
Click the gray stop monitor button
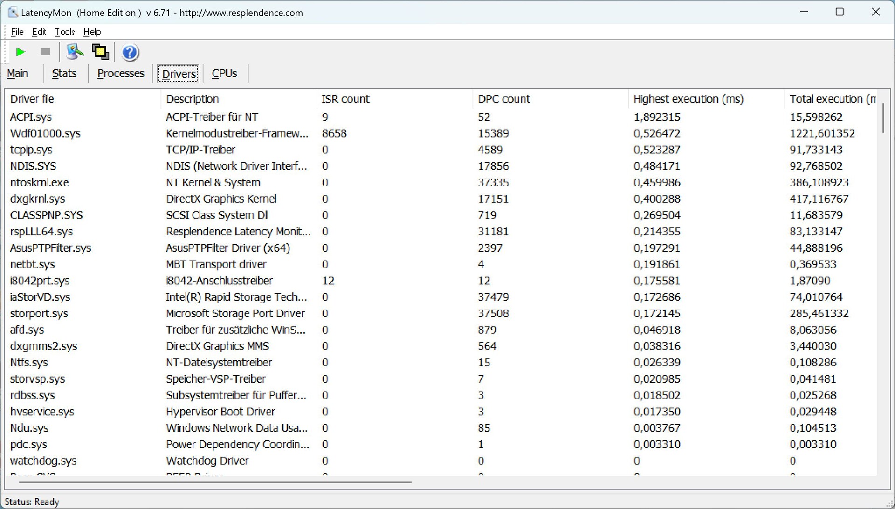click(45, 52)
